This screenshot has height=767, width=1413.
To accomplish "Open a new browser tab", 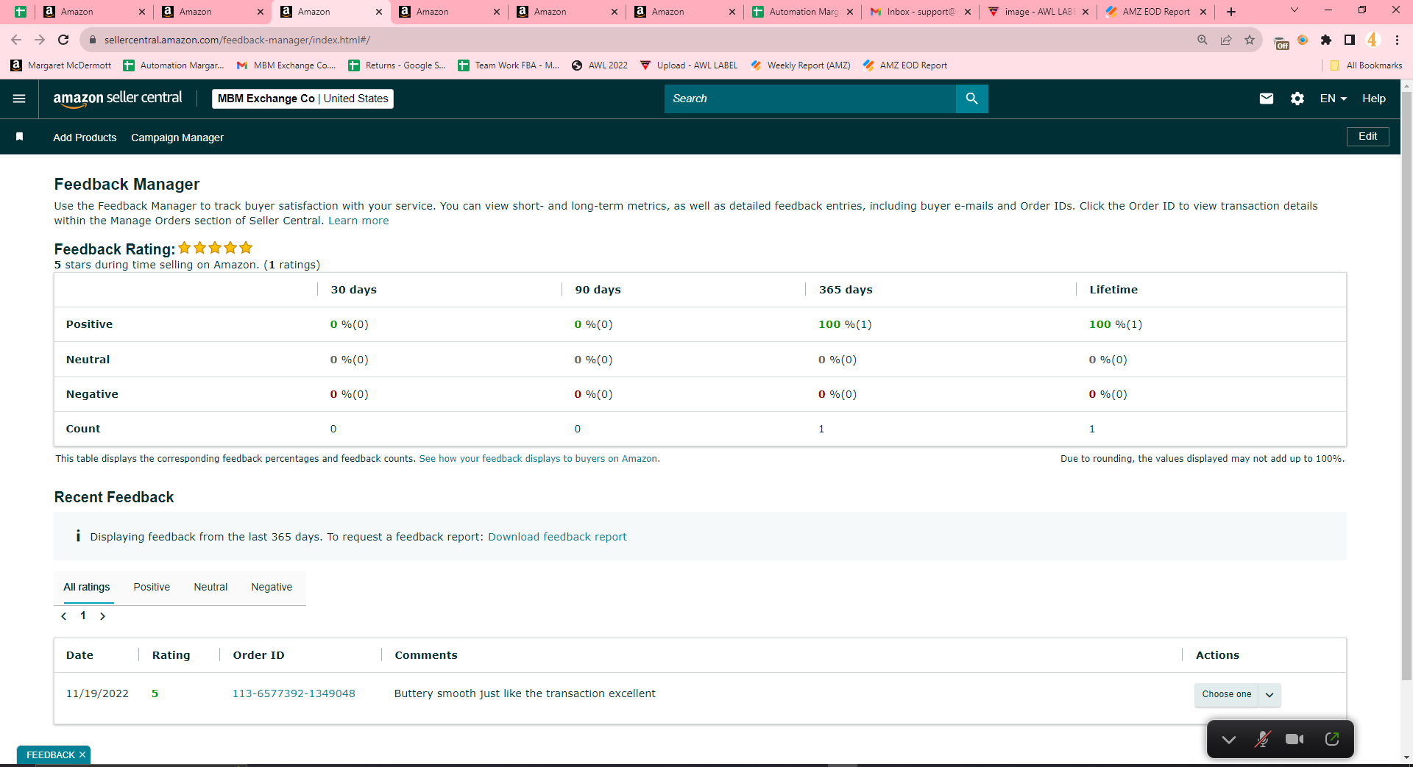I will tap(1231, 12).
